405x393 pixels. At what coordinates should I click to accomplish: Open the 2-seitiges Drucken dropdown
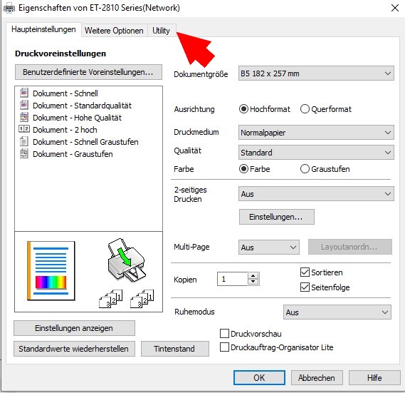[x=316, y=194]
